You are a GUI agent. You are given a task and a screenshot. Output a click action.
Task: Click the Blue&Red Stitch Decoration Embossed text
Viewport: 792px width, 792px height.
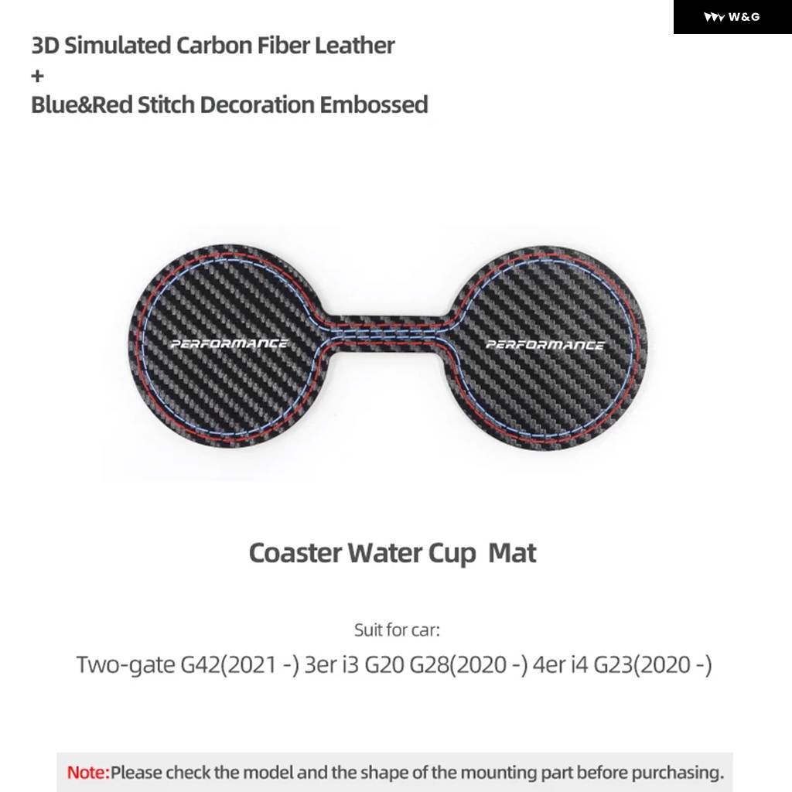pyautogui.click(x=229, y=105)
